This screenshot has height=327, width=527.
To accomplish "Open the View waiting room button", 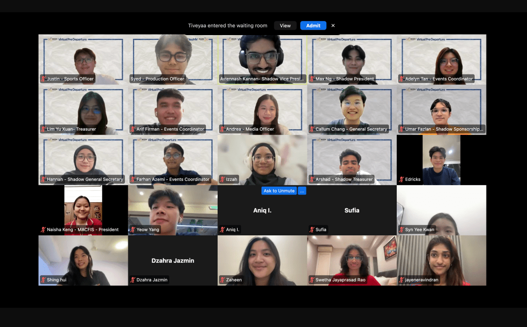I will 285,26.
